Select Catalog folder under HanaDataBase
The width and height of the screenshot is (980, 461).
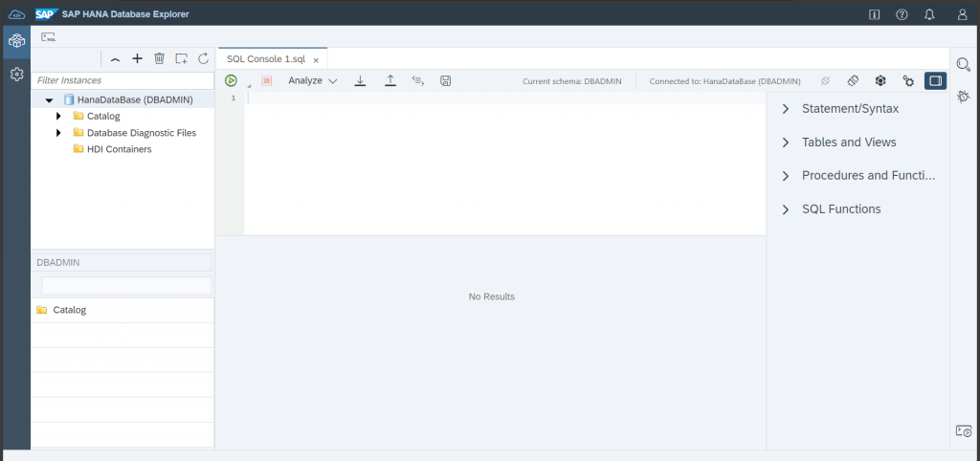[x=103, y=116]
